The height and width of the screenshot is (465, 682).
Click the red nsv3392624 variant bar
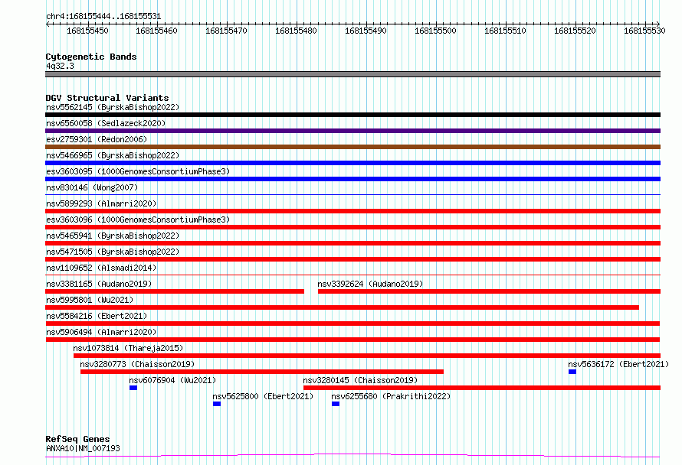pos(490,291)
